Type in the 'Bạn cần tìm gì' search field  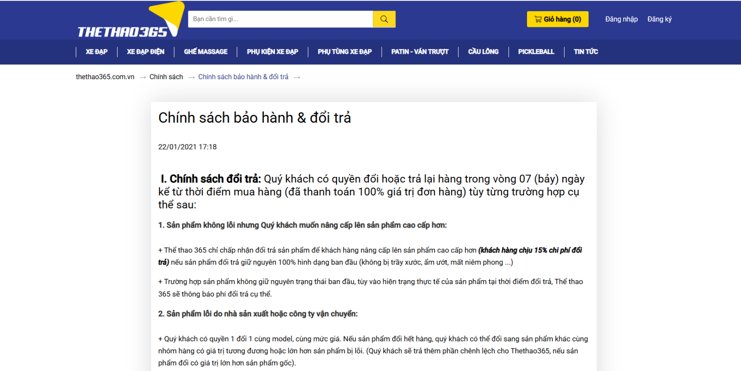280,19
